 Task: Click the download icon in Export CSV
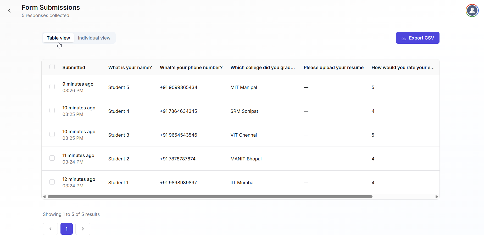tap(404, 38)
